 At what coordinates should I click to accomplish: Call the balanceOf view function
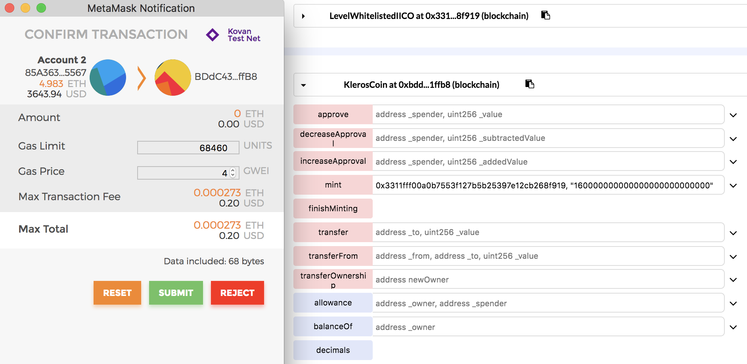pos(333,326)
